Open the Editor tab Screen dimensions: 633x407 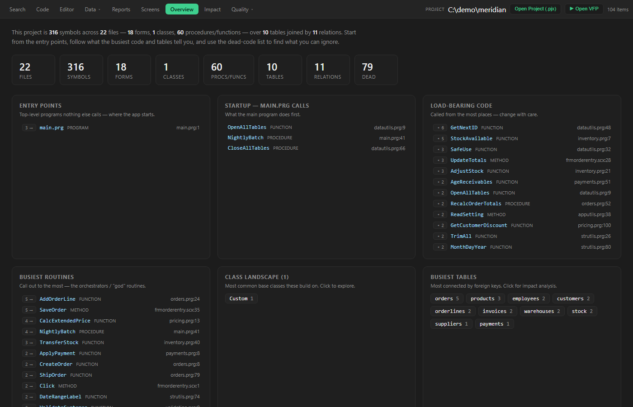point(67,9)
